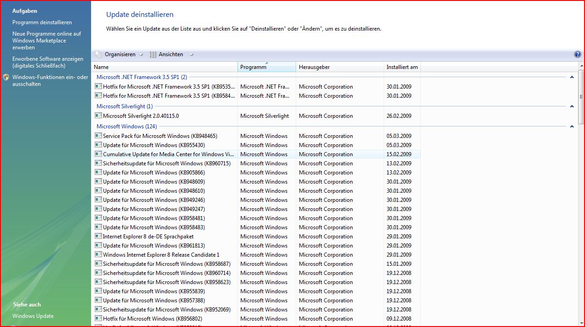Click the Ansichten menu label
The height and width of the screenshot is (327, 585).
pyautogui.click(x=171, y=54)
